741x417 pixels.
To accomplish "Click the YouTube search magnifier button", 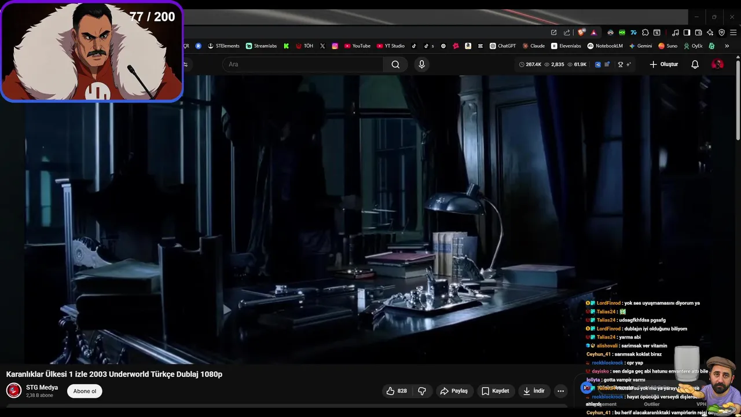I will (x=395, y=64).
